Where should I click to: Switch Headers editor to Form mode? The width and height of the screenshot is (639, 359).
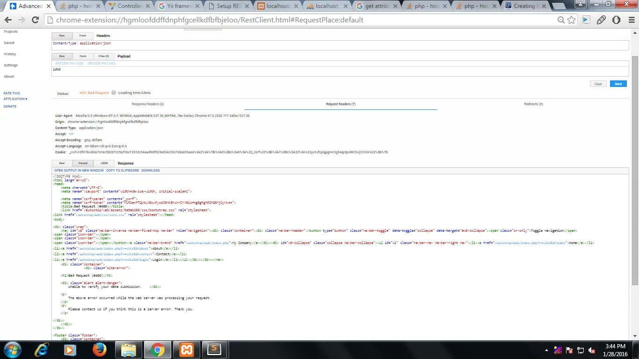pyautogui.click(x=83, y=36)
